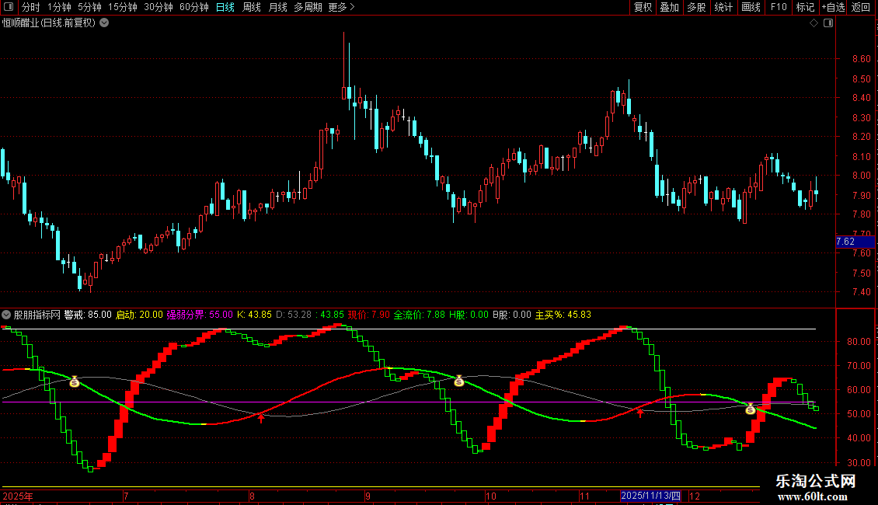The image size is (878, 505).
Task: Click the 30.00 indicator axis label
Action: (859, 462)
